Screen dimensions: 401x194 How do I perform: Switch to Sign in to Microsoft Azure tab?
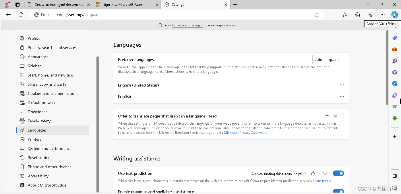click(127, 5)
